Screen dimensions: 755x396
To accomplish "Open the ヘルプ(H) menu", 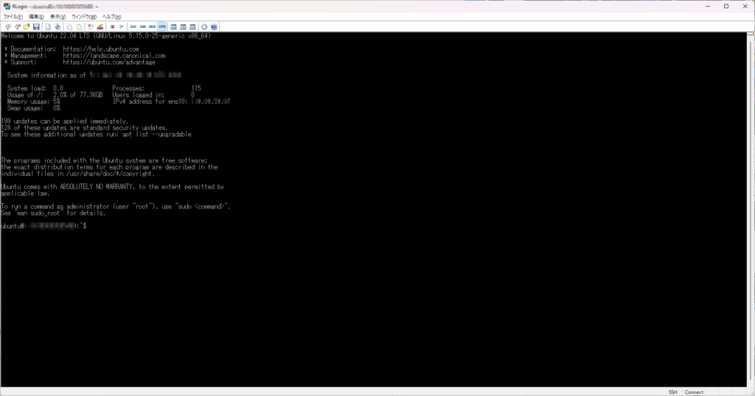I will (112, 17).
